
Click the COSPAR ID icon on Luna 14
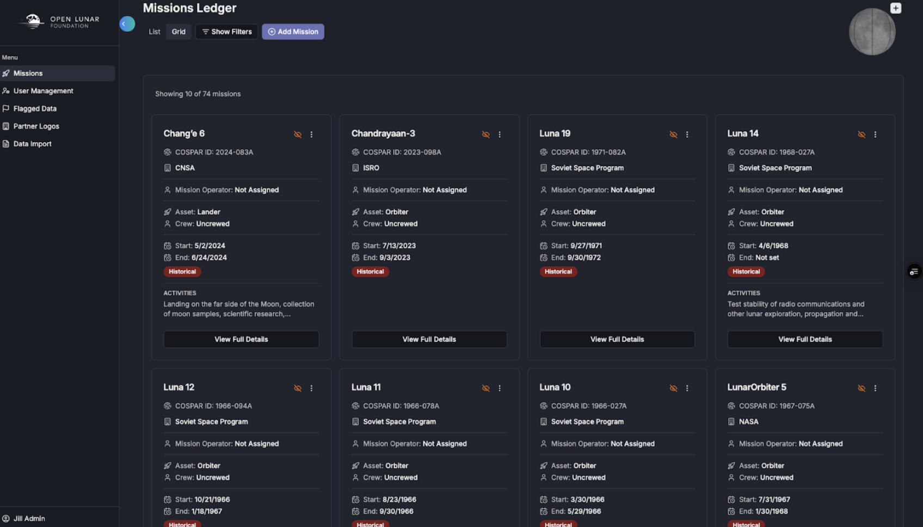(x=731, y=152)
